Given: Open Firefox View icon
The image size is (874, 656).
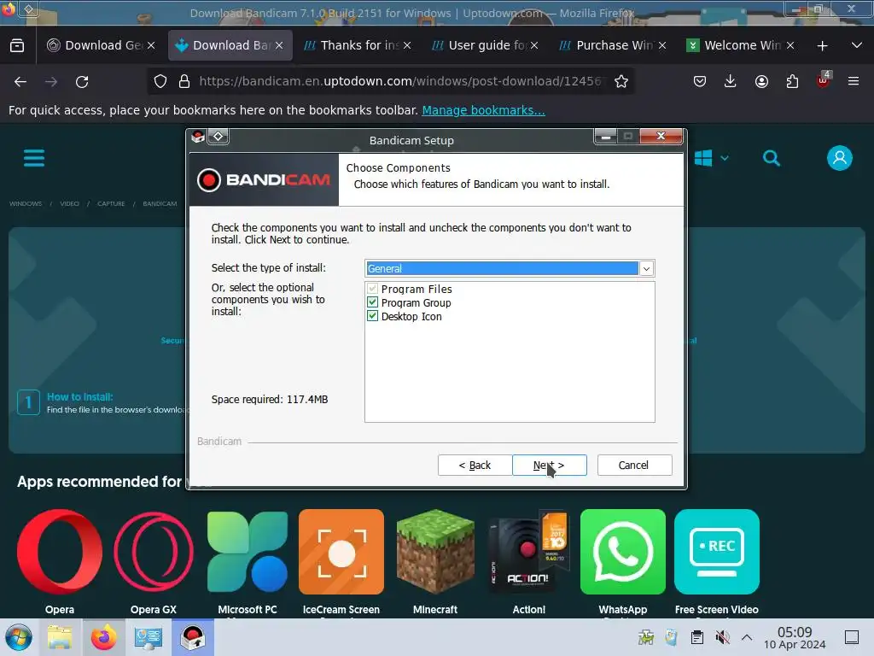Looking at the screenshot, I should (x=17, y=45).
